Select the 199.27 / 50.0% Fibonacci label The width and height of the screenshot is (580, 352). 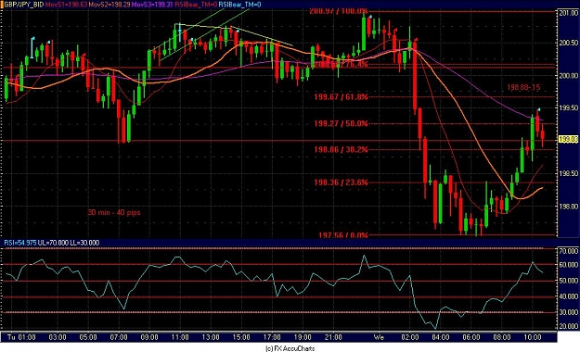point(342,123)
